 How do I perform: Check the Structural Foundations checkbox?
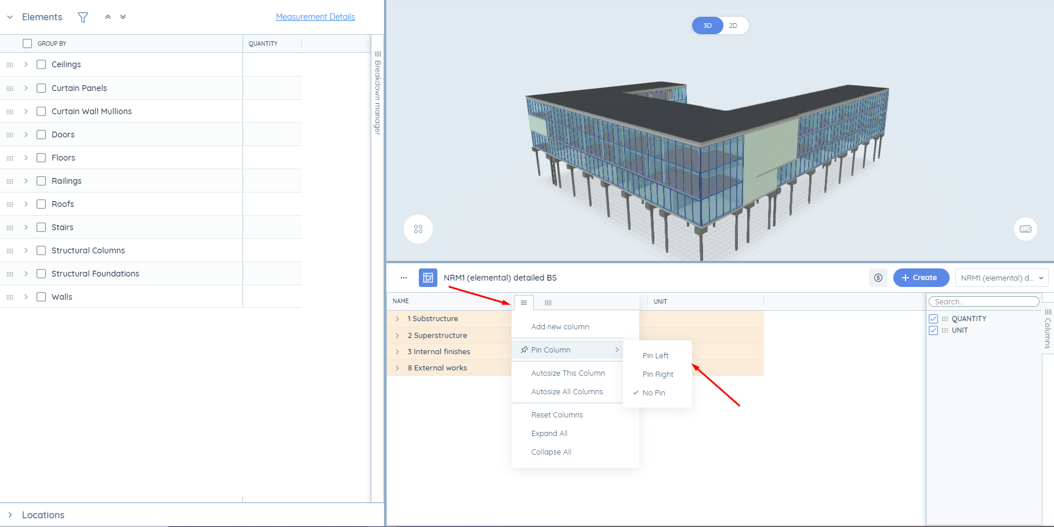(x=41, y=274)
